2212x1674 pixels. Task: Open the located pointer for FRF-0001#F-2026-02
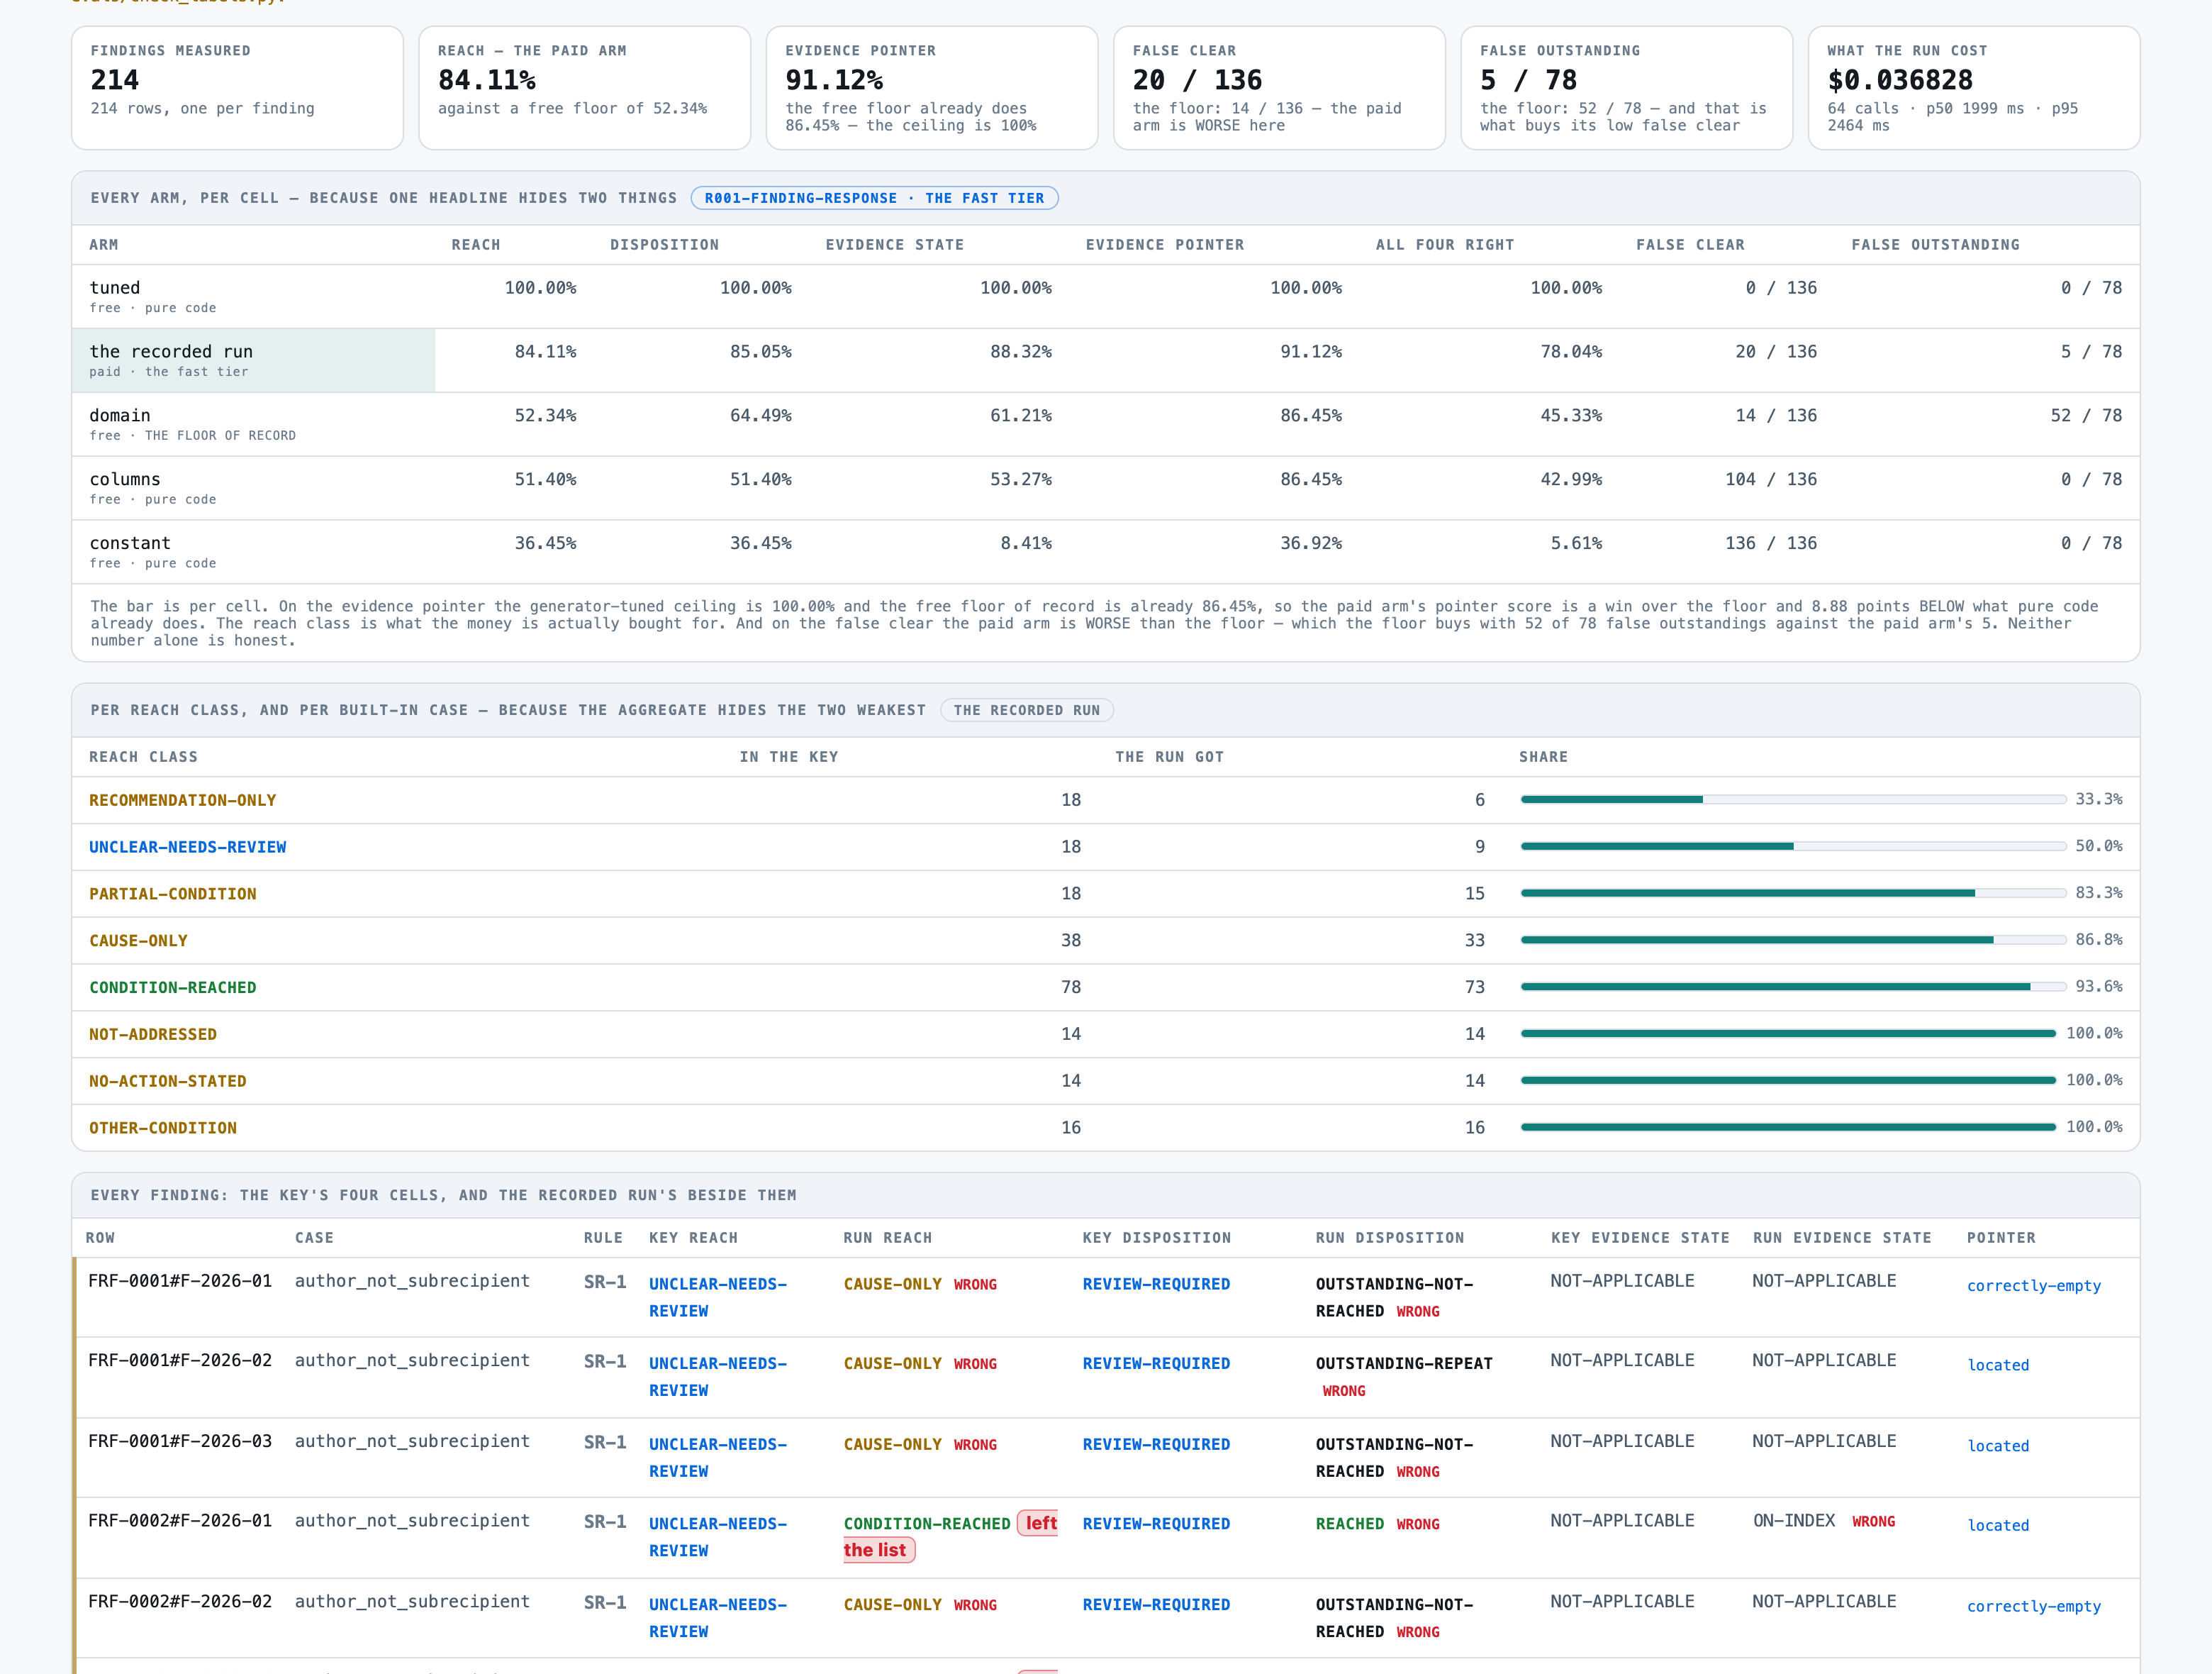click(1998, 1365)
